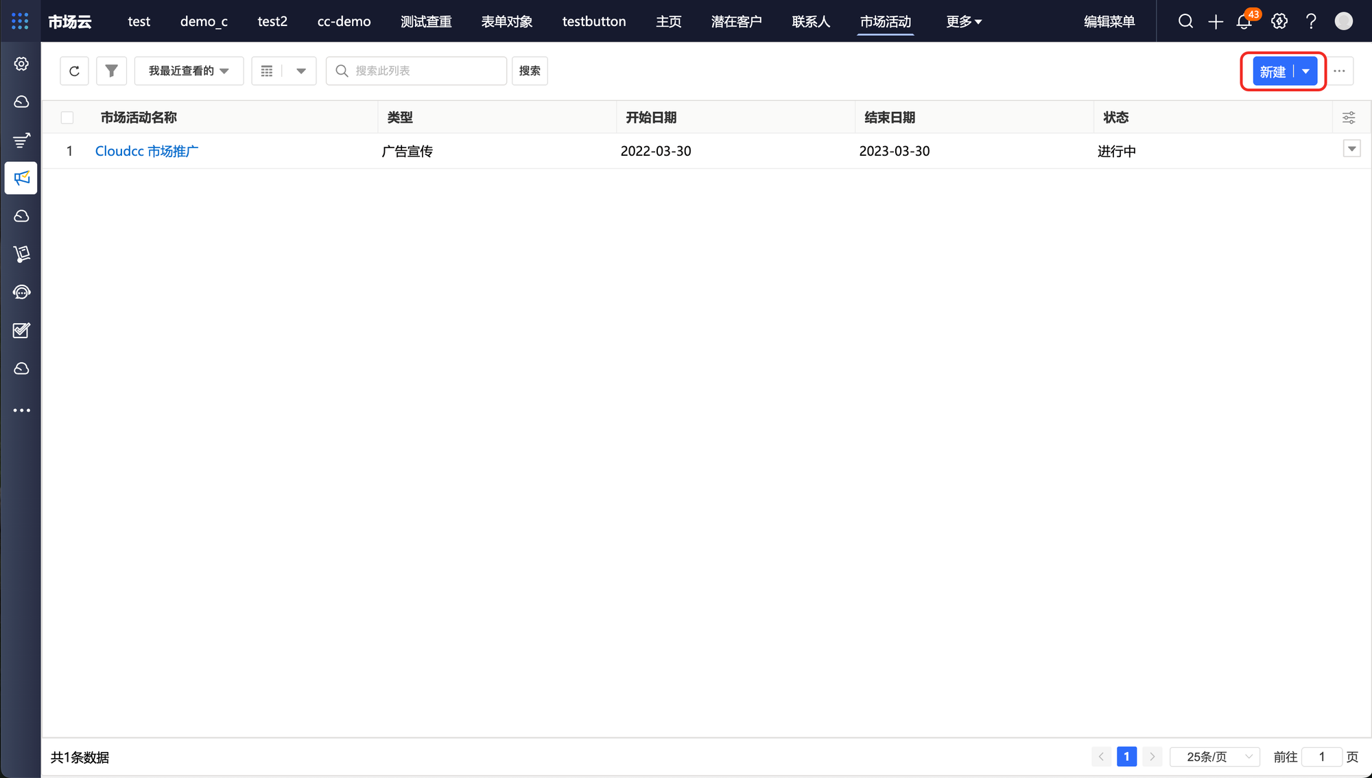This screenshot has height=778, width=1372.
Task: Open the 25条/页 page size dropdown
Action: coord(1214,757)
